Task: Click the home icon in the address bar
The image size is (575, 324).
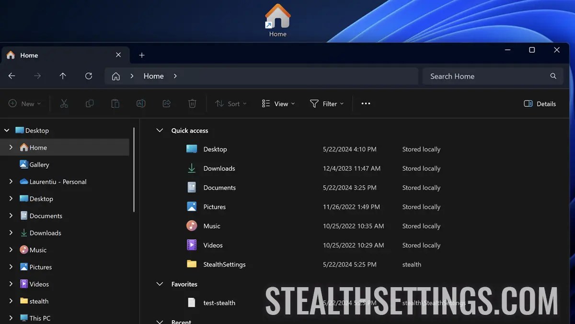Action: click(115, 76)
